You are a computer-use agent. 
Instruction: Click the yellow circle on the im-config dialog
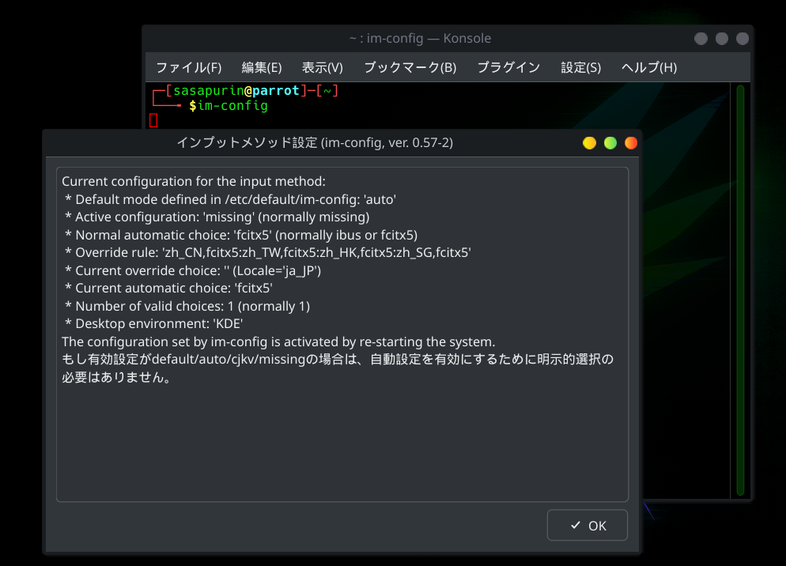point(589,143)
